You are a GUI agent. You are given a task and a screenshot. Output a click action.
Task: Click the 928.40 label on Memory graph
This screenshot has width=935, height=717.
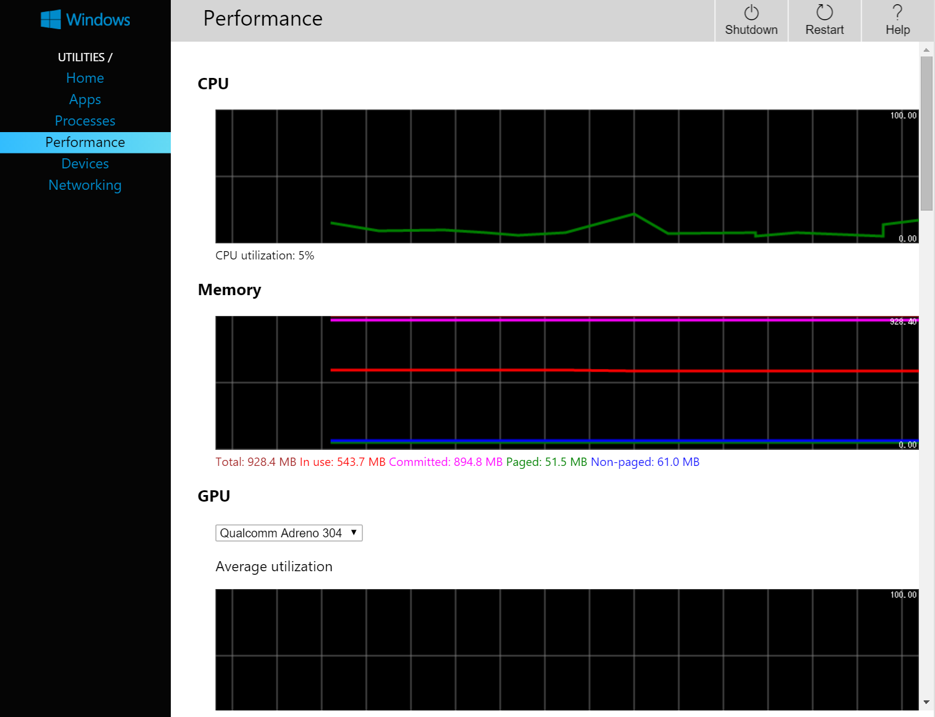(903, 322)
